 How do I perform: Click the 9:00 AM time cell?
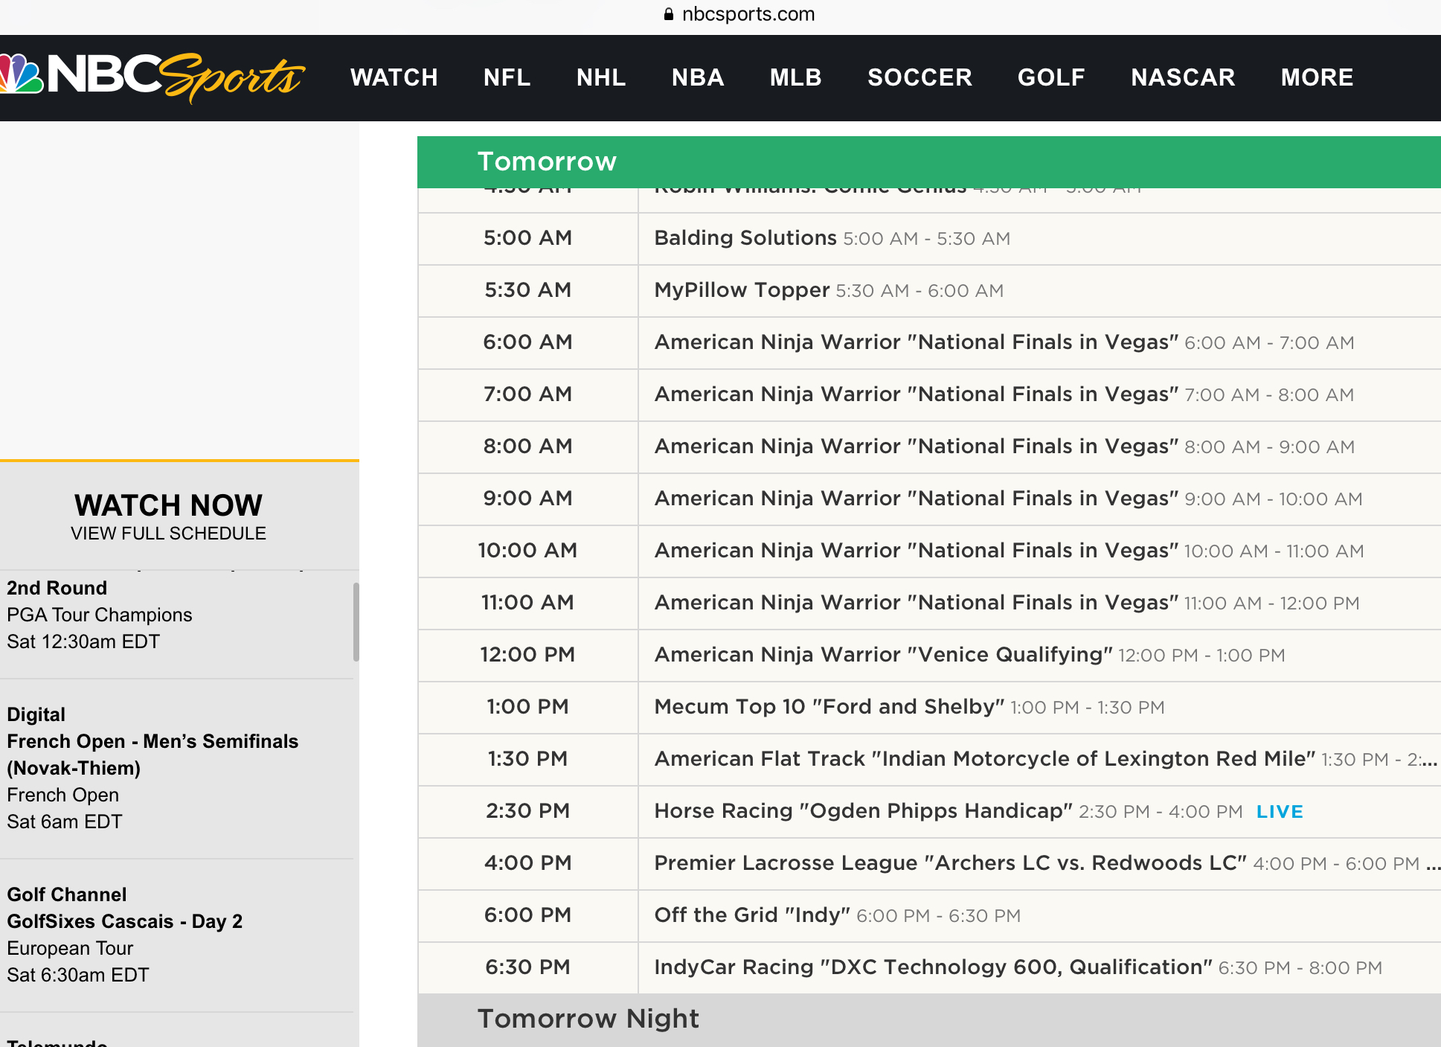coord(527,499)
